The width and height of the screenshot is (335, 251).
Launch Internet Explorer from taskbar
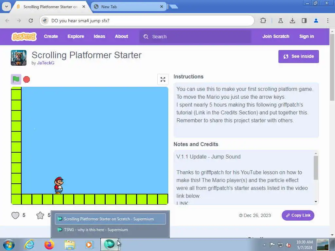tap(29, 244)
